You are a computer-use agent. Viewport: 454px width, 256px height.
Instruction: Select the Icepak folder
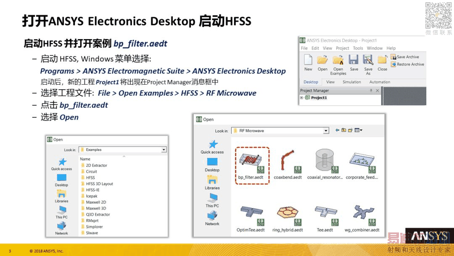tap(89, 196)
